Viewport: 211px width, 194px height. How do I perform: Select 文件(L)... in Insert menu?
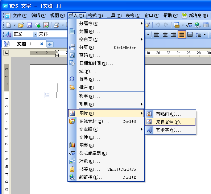click(106, 137)
